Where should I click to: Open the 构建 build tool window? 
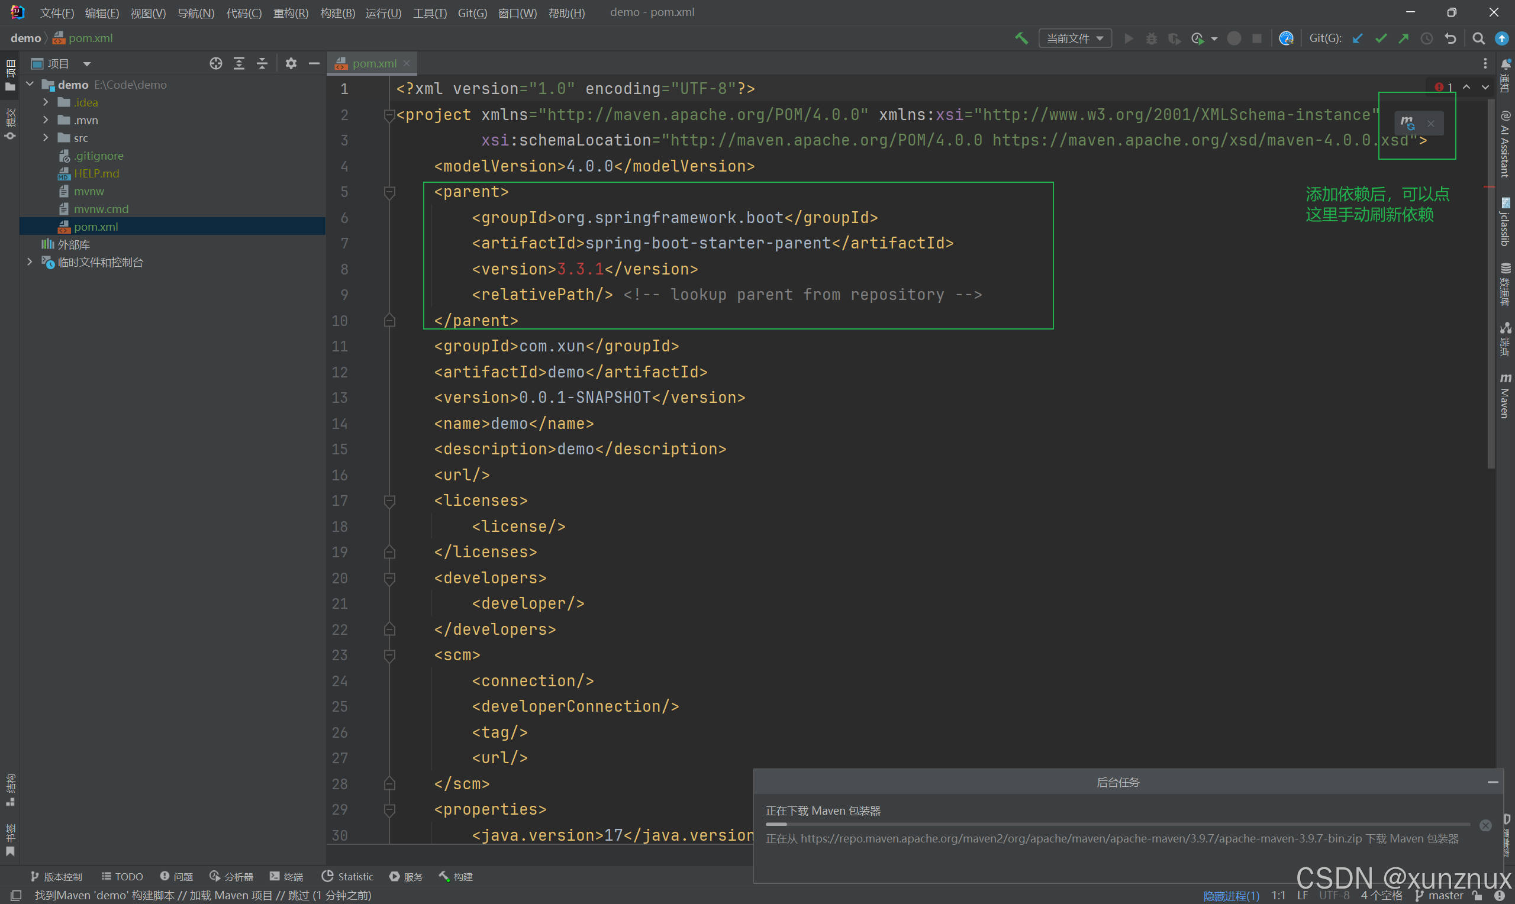[456, 876]
